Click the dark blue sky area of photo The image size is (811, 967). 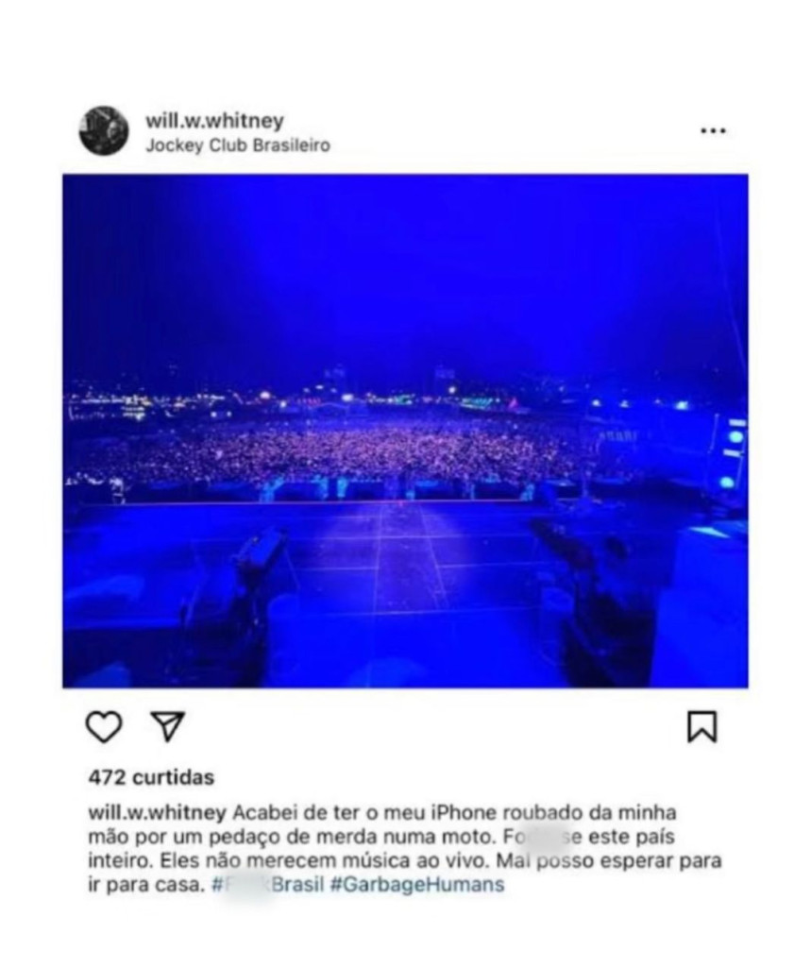pos(405,271)
